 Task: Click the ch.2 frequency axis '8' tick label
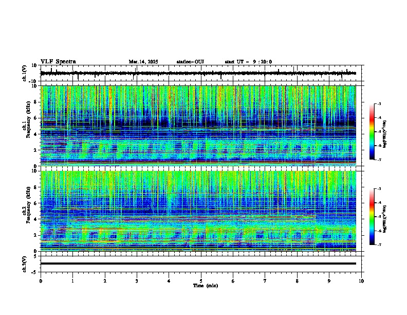pos(36,187)
